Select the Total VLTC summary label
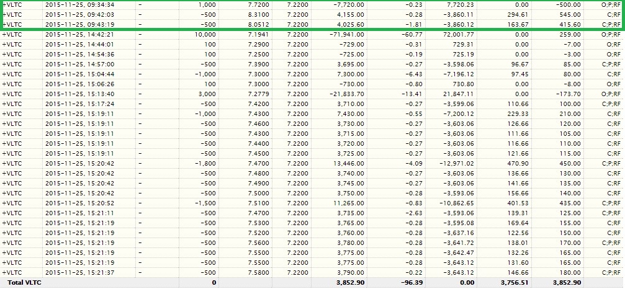This screenshot has width=625, height=289. tap(22, 283)
